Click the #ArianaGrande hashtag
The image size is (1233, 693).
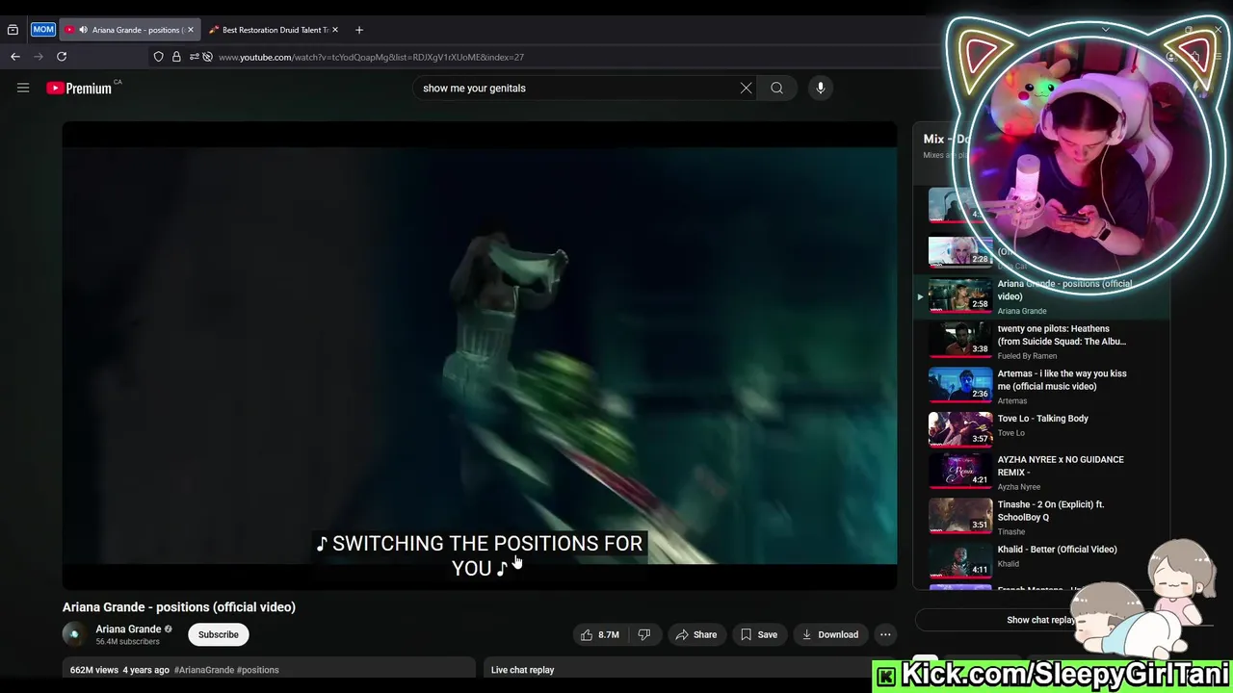coord(204,670)
